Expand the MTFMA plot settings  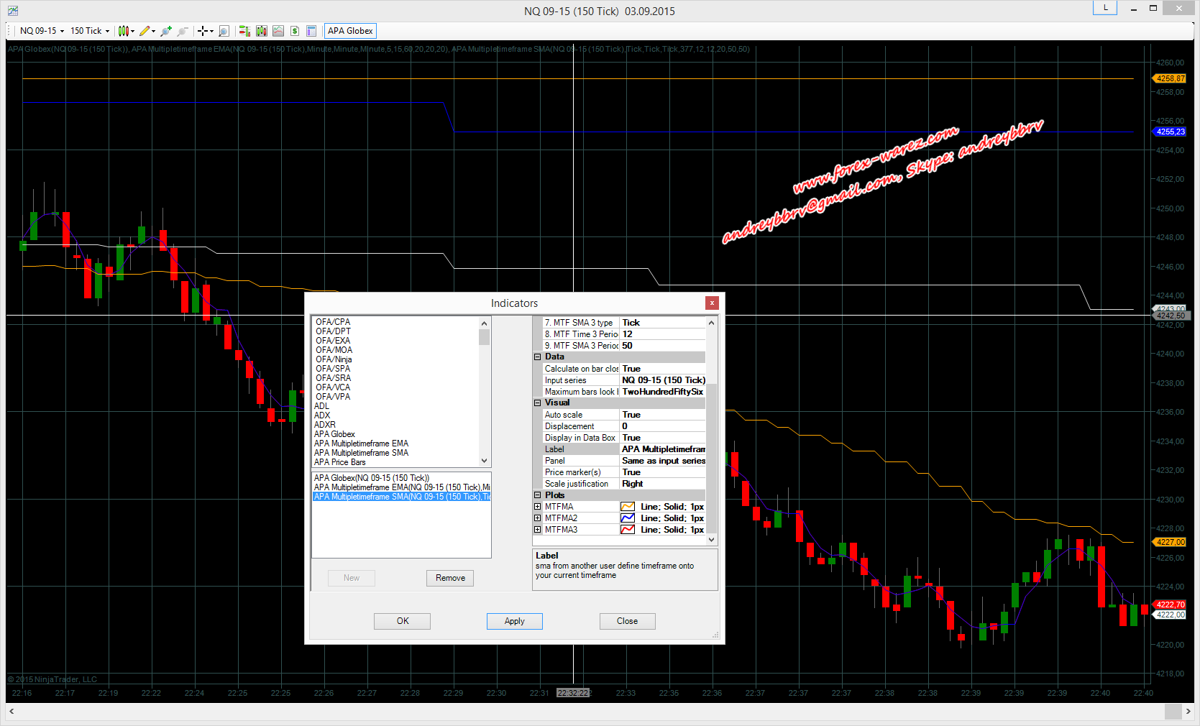click(537, 507)
